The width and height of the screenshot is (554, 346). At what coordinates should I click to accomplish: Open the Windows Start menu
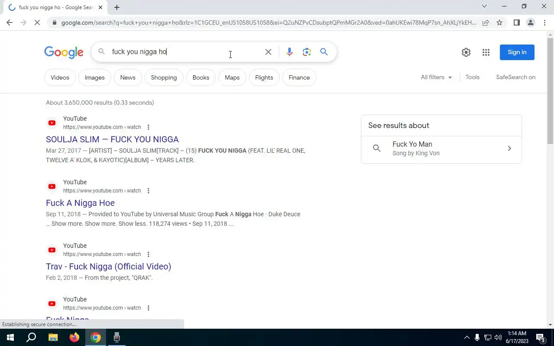(10, 337)
